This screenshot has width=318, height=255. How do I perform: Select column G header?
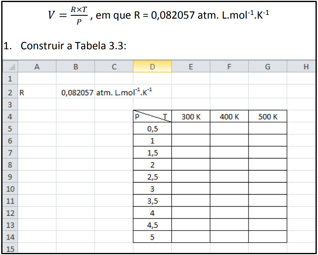(x=268, y=67)
